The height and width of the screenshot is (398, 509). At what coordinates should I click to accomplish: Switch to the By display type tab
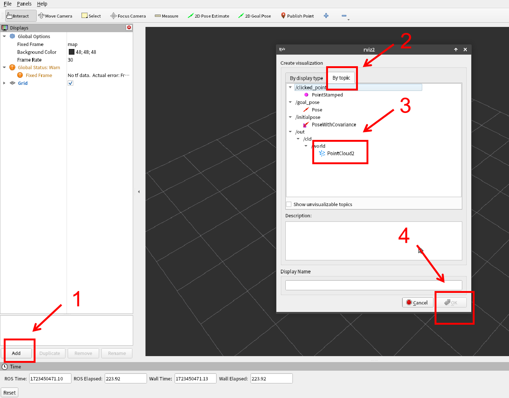tap(306, 78)
